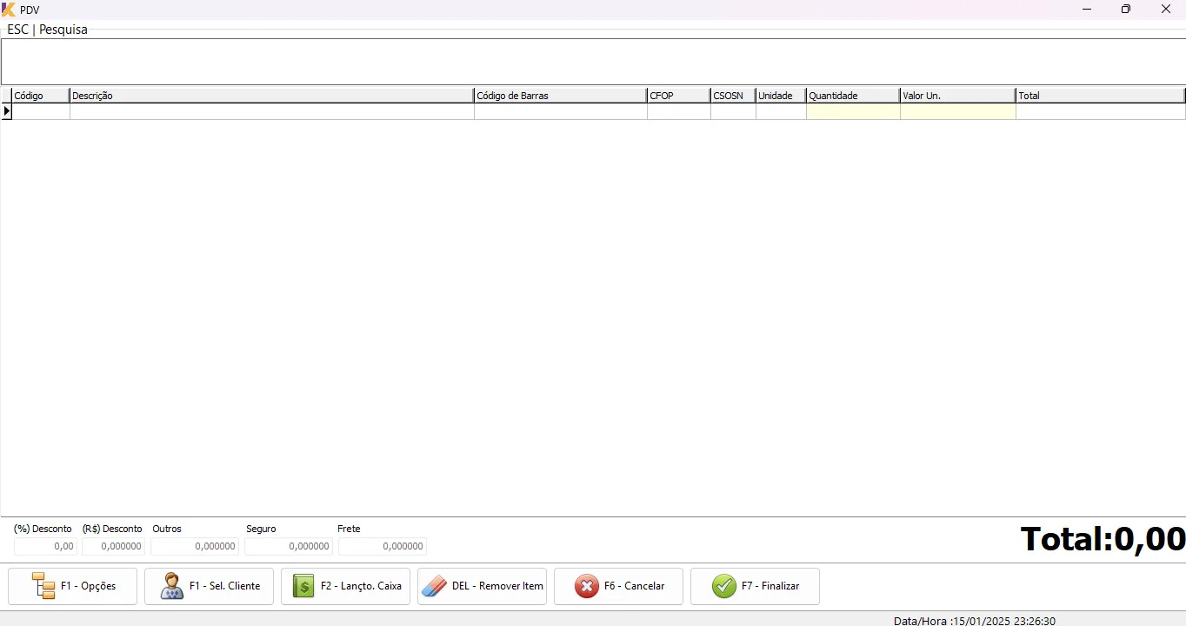1186x626 pixels.
Task: Restore down the PDV window
Action: [1126, 10]
